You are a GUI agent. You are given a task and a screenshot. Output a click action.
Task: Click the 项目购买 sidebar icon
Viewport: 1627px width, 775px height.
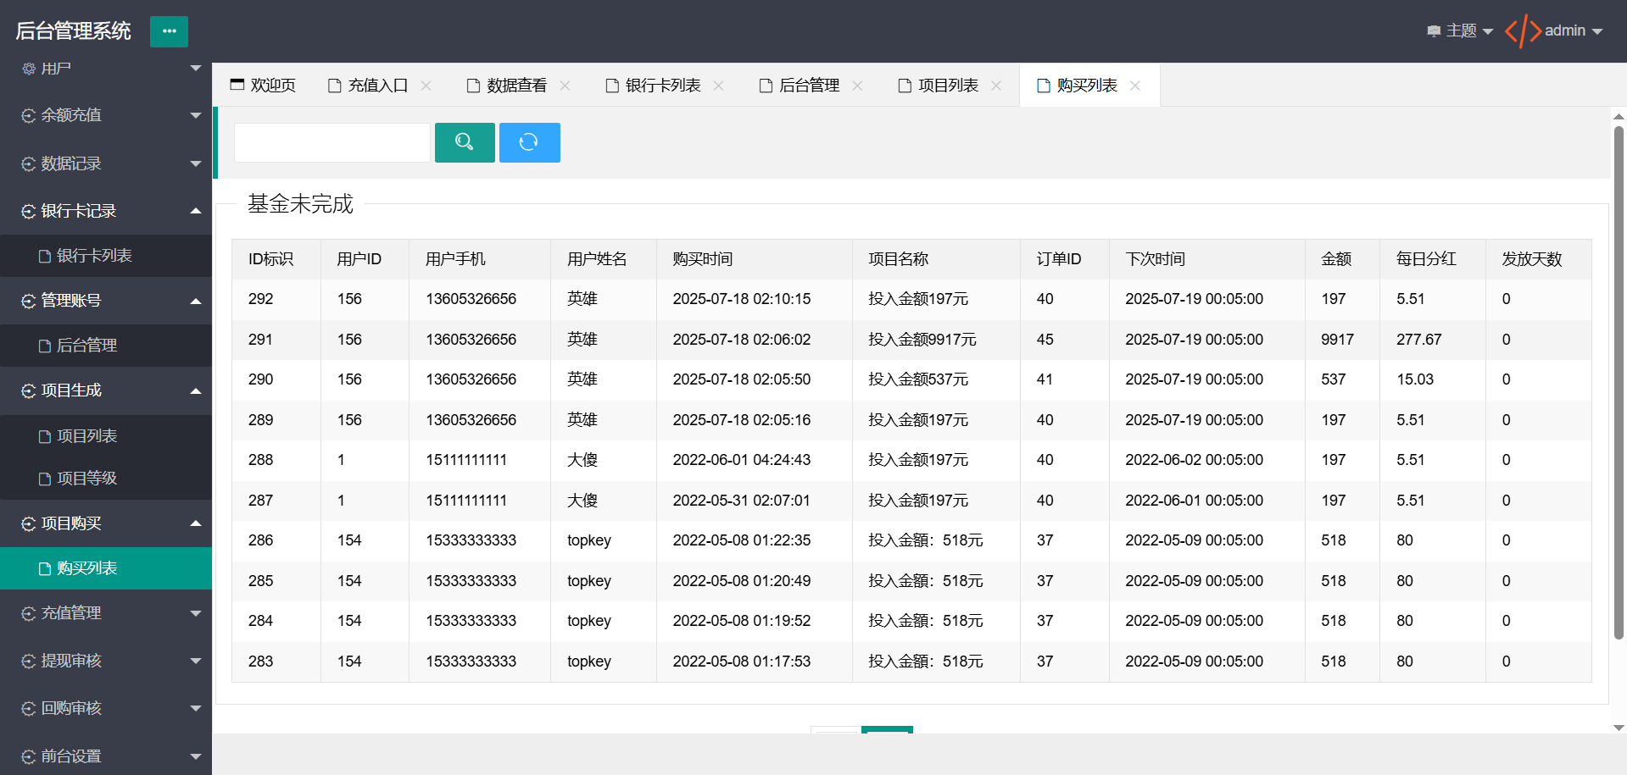click(29, 524)
